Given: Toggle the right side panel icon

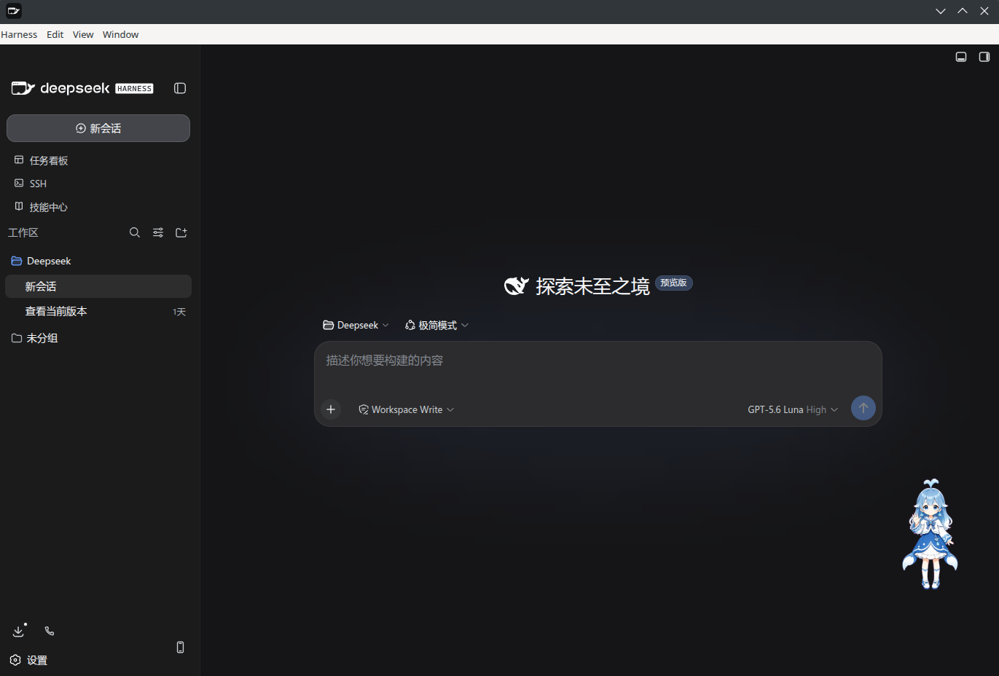Looking at the screenshot, I should pyautogui.click(x=984, y=57).
